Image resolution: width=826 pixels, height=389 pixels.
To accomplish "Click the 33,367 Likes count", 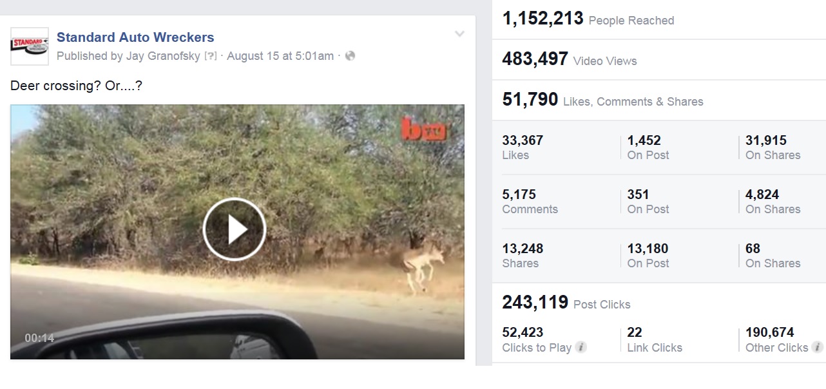I will pyautogui.click(x=523, y=140).
